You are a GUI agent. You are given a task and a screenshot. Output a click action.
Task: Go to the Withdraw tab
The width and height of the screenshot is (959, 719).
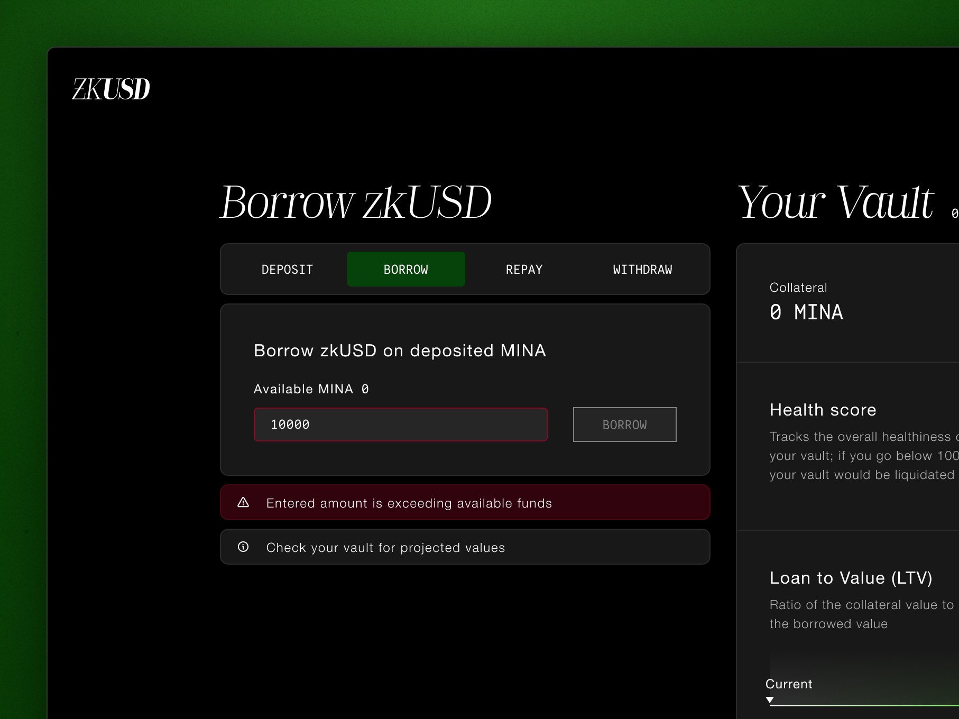click(x=643, y=269)
